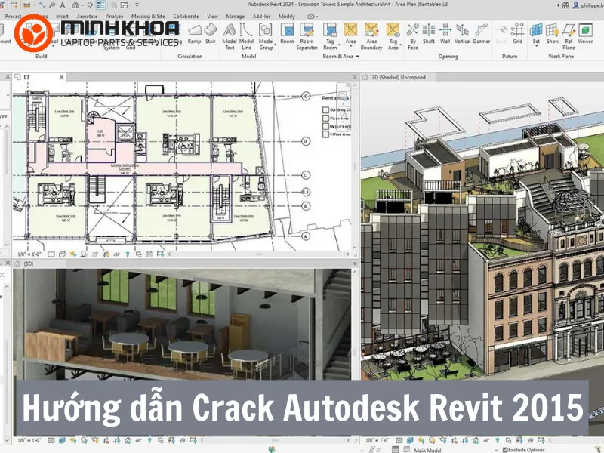Screen dimensions: 604x453
Task: Toggle the Major Vertical legend box
Action: [325, 126]
